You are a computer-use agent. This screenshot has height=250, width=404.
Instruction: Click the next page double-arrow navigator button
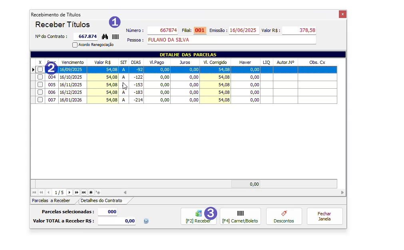(x=76, y=192)
